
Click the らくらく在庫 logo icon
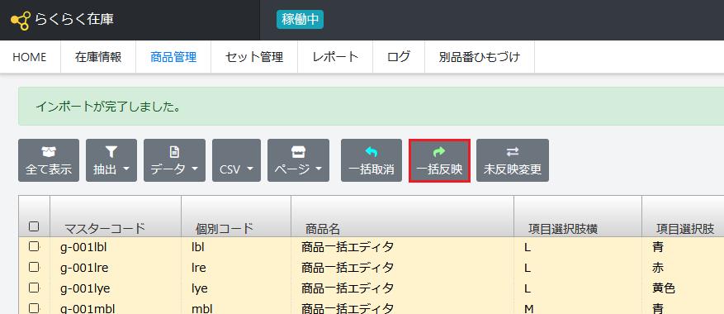[x=21, y=21]
